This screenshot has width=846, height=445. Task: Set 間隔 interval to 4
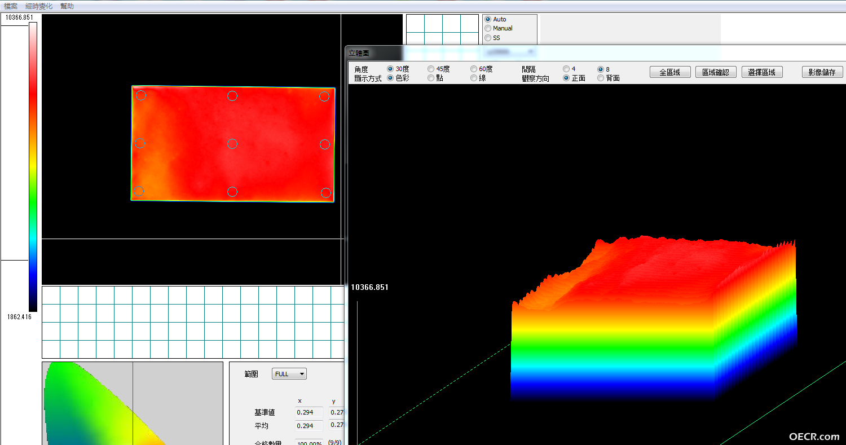[566, 69]
